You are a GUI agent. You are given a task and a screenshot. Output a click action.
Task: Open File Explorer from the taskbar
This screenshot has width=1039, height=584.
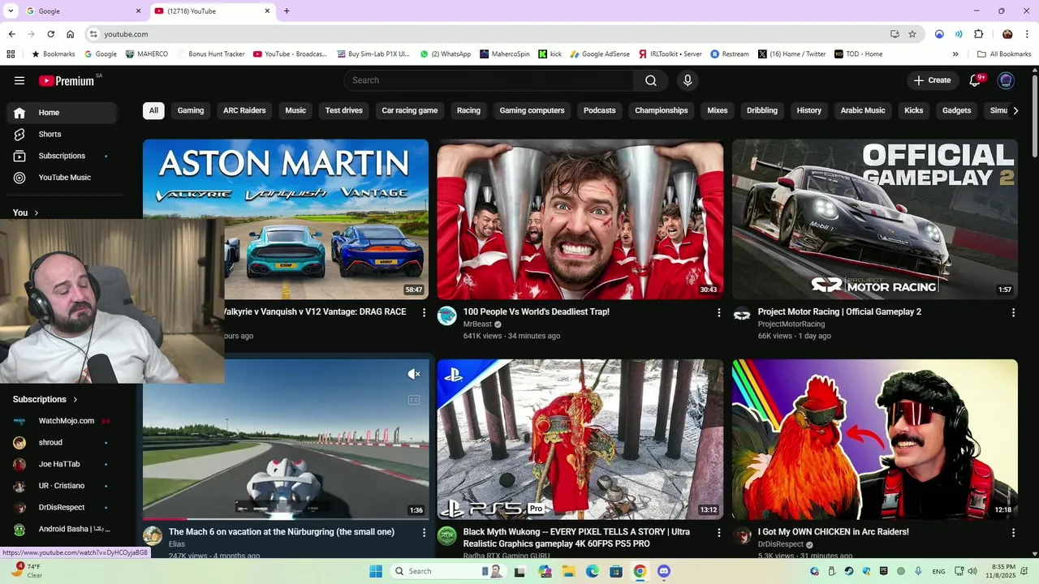(x=569, y=571)
